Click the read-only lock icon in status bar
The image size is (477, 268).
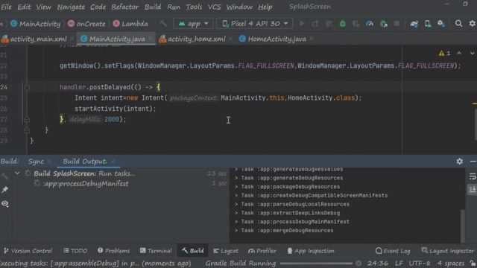point(473,263)
